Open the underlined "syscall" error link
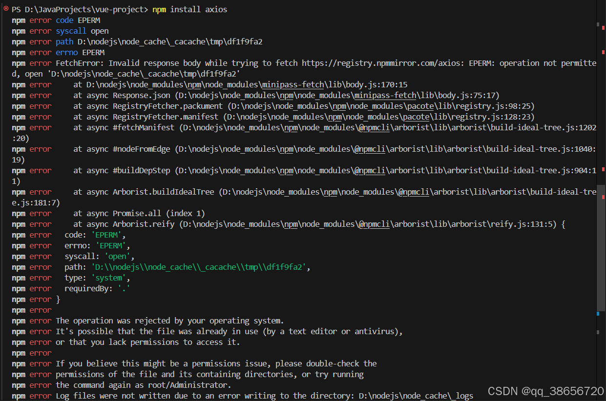Image resolution: width=606 pixels, height=401 pixels. (71, 31)
